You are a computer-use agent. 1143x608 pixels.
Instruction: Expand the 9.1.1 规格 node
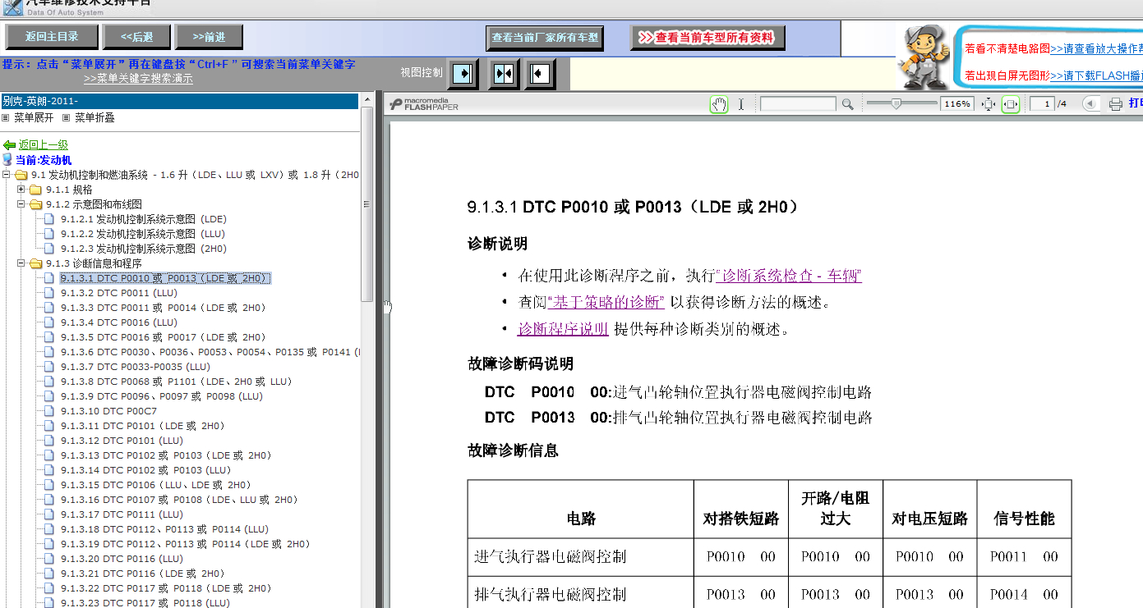(21, 190)
